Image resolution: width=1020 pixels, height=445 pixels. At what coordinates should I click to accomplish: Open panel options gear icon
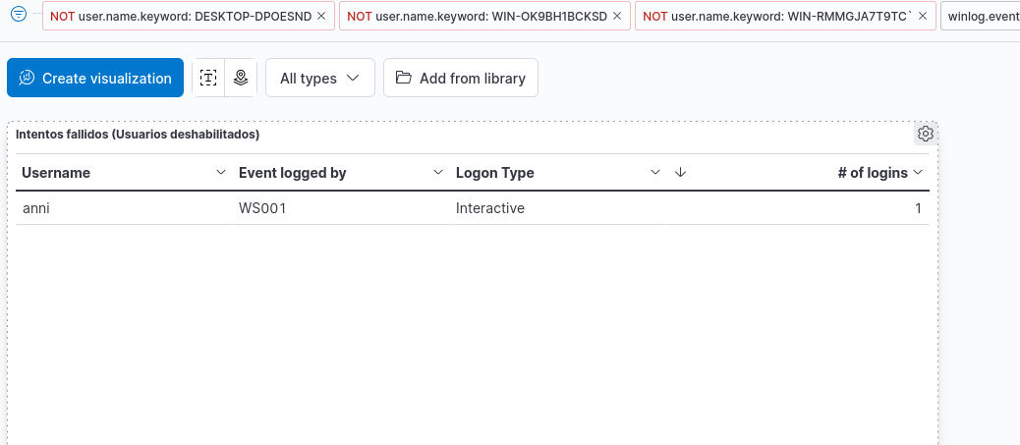(x=925, y=134)
